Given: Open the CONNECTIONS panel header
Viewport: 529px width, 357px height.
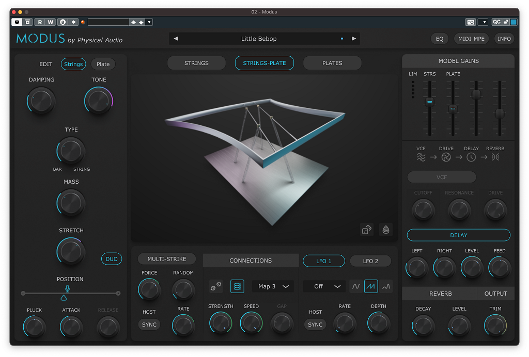Looking at the screenshot, I should [251, 261].
